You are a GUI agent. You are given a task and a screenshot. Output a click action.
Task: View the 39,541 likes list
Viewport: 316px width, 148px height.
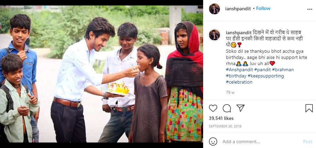click(221, 118)
